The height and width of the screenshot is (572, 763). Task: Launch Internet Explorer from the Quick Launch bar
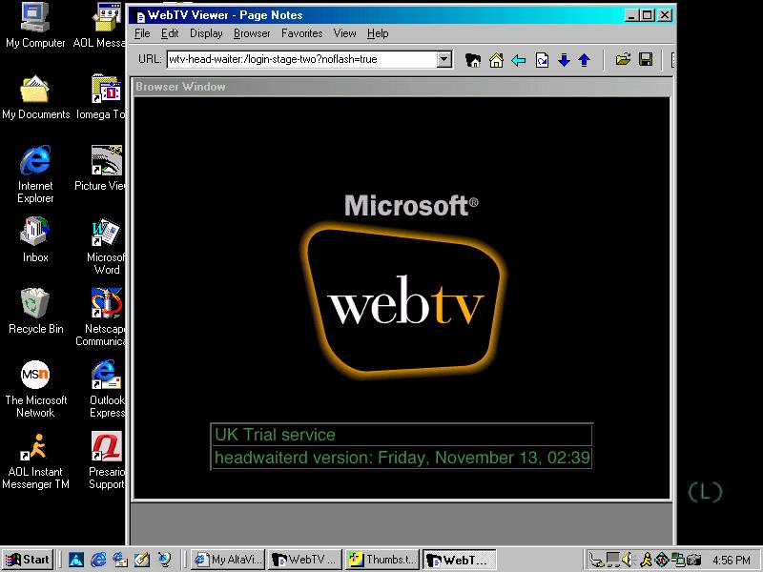(x=98, y=560)
